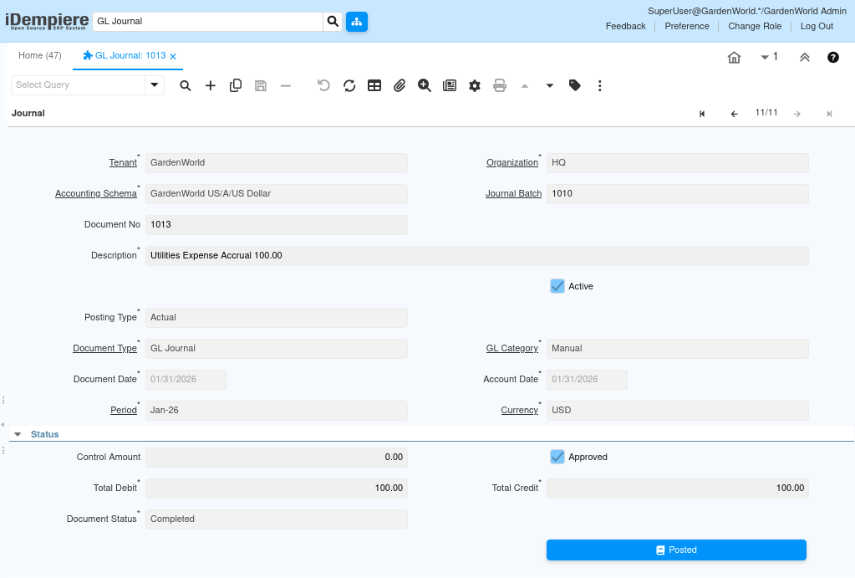Screen dimensions: 855x578
Task: Open the Report icon
Action: coord(450,85)
